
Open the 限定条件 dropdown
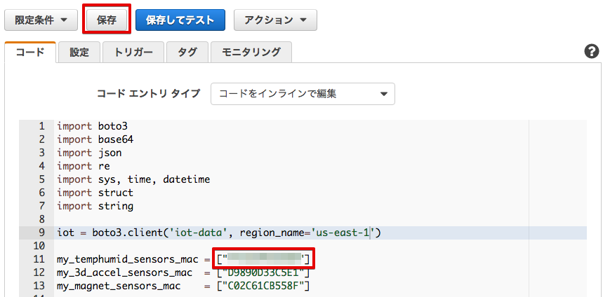pyautogui.click(x=41, y=20)
